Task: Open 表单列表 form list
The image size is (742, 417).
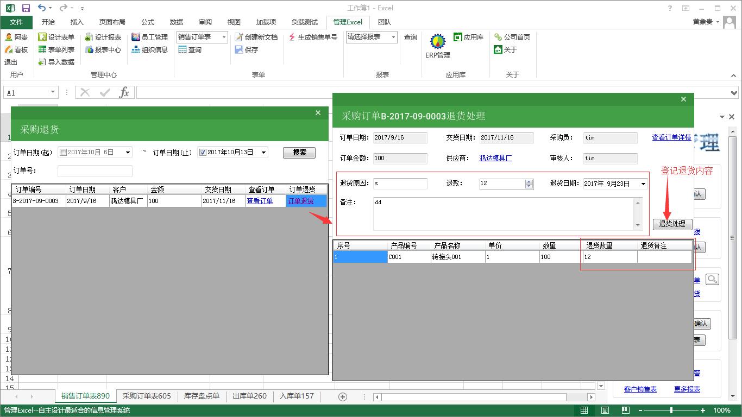Action: click(x=56, y=49)
